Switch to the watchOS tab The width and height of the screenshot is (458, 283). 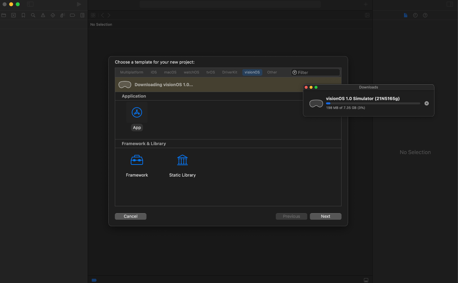coord(191,72)
